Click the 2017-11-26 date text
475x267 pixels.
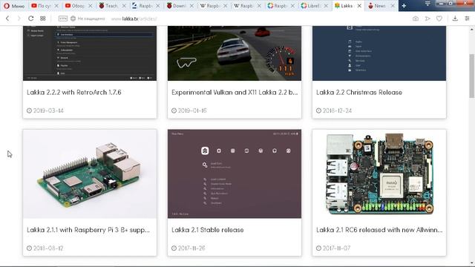point(191,248)
